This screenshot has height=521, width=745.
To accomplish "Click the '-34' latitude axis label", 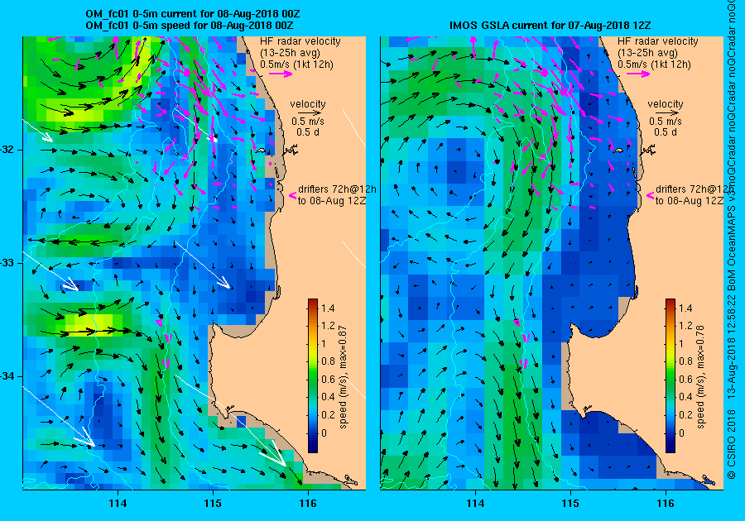I will [x=7, y=376].
